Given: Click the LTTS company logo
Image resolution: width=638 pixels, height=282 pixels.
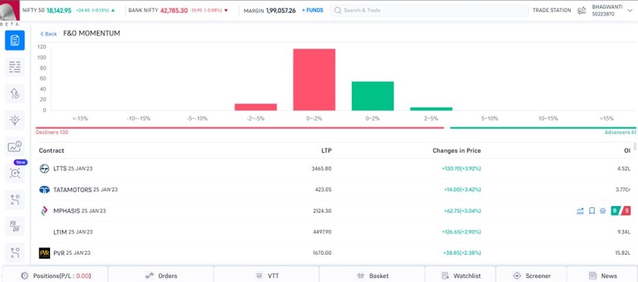Looking at the screenshot, I should (x=44, y=168).
